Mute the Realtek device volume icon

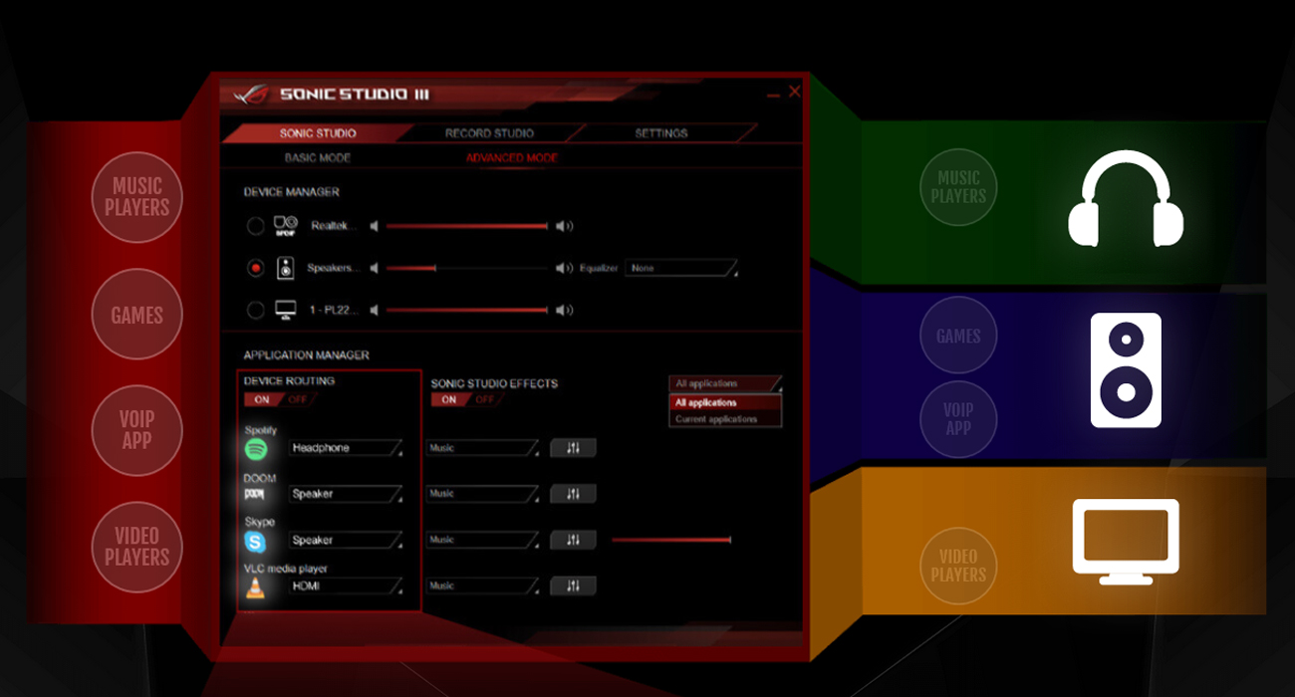point(375,226)
